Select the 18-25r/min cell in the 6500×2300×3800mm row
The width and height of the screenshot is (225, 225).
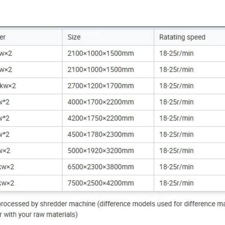pos(176,167)
